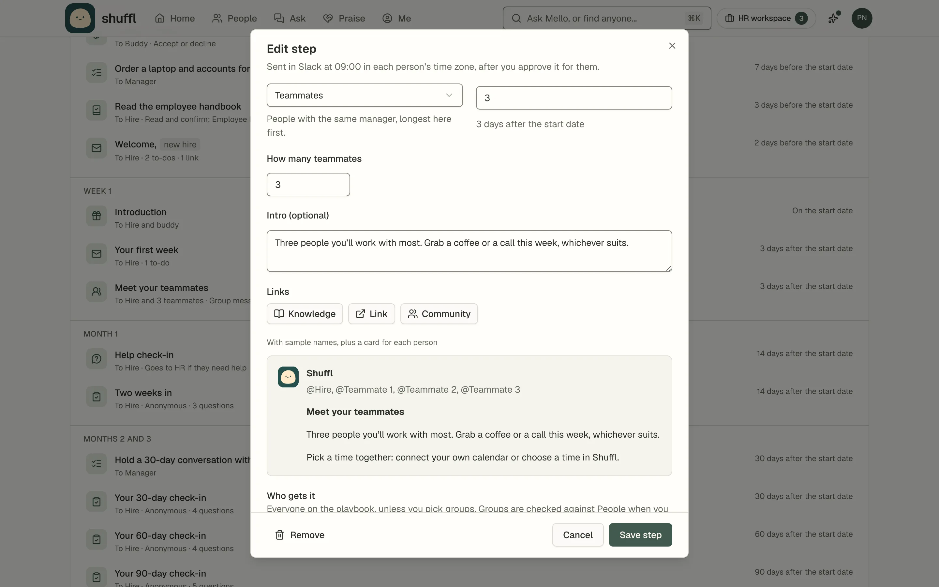The height and width of the screenshot is (587, 939).
Task: Open Your 60-day check-in step
Action: tap(160, 536)
